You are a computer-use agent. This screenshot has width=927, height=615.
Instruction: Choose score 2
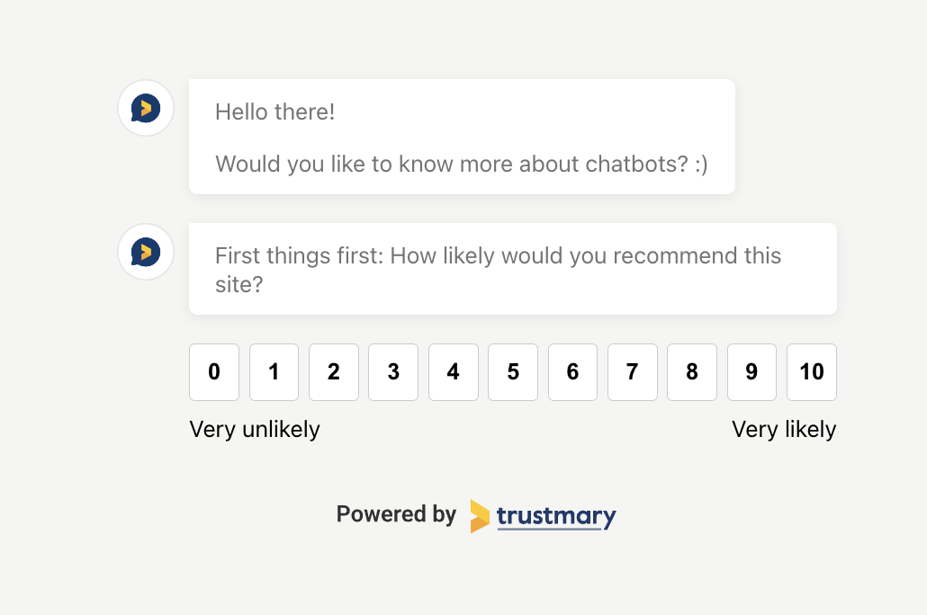tap(333, 372)
